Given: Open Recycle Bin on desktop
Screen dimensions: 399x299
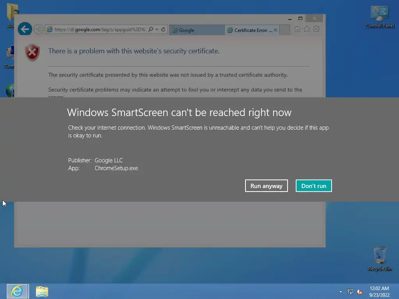Looking at the screenshot, I should tap(380, 259).
